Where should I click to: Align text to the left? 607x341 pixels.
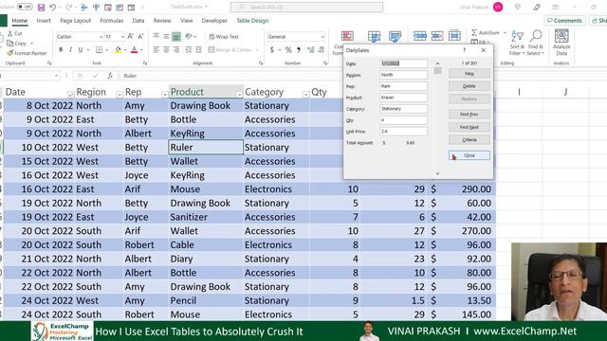(x=156, y=50)
